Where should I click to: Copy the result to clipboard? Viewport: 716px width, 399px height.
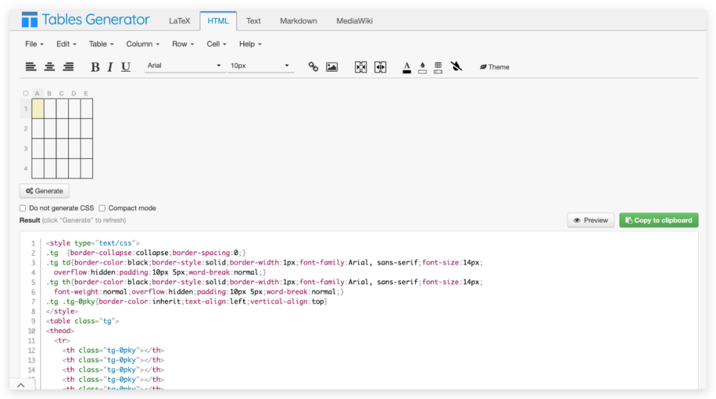[x=658, y=220]
